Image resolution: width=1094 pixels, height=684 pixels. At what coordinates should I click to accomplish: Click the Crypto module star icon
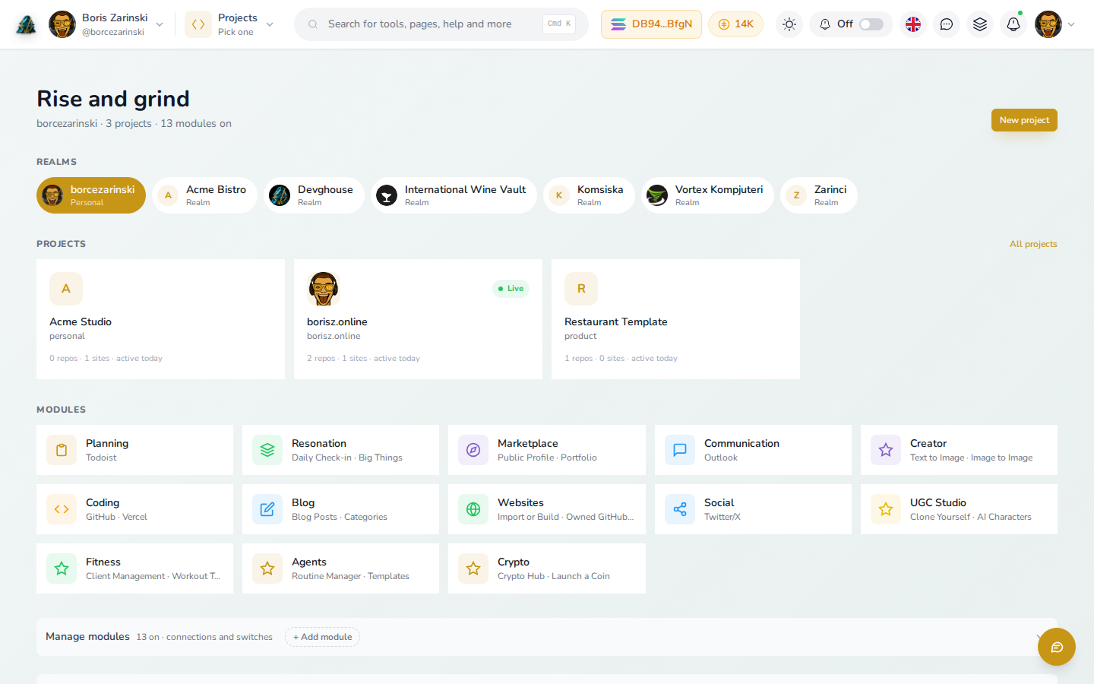click(473, 568)
